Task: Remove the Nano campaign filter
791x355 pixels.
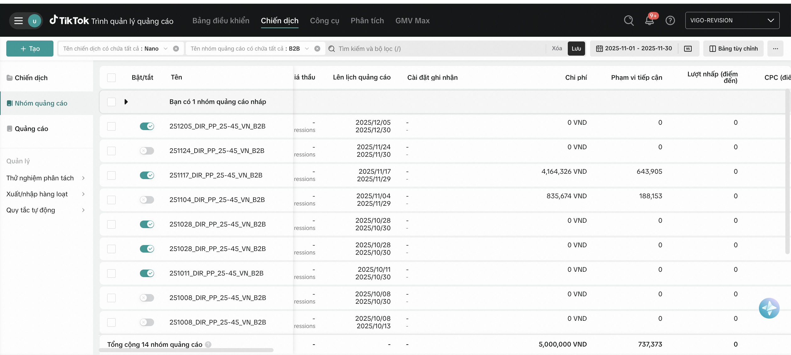Action: (x=176, y=49)
